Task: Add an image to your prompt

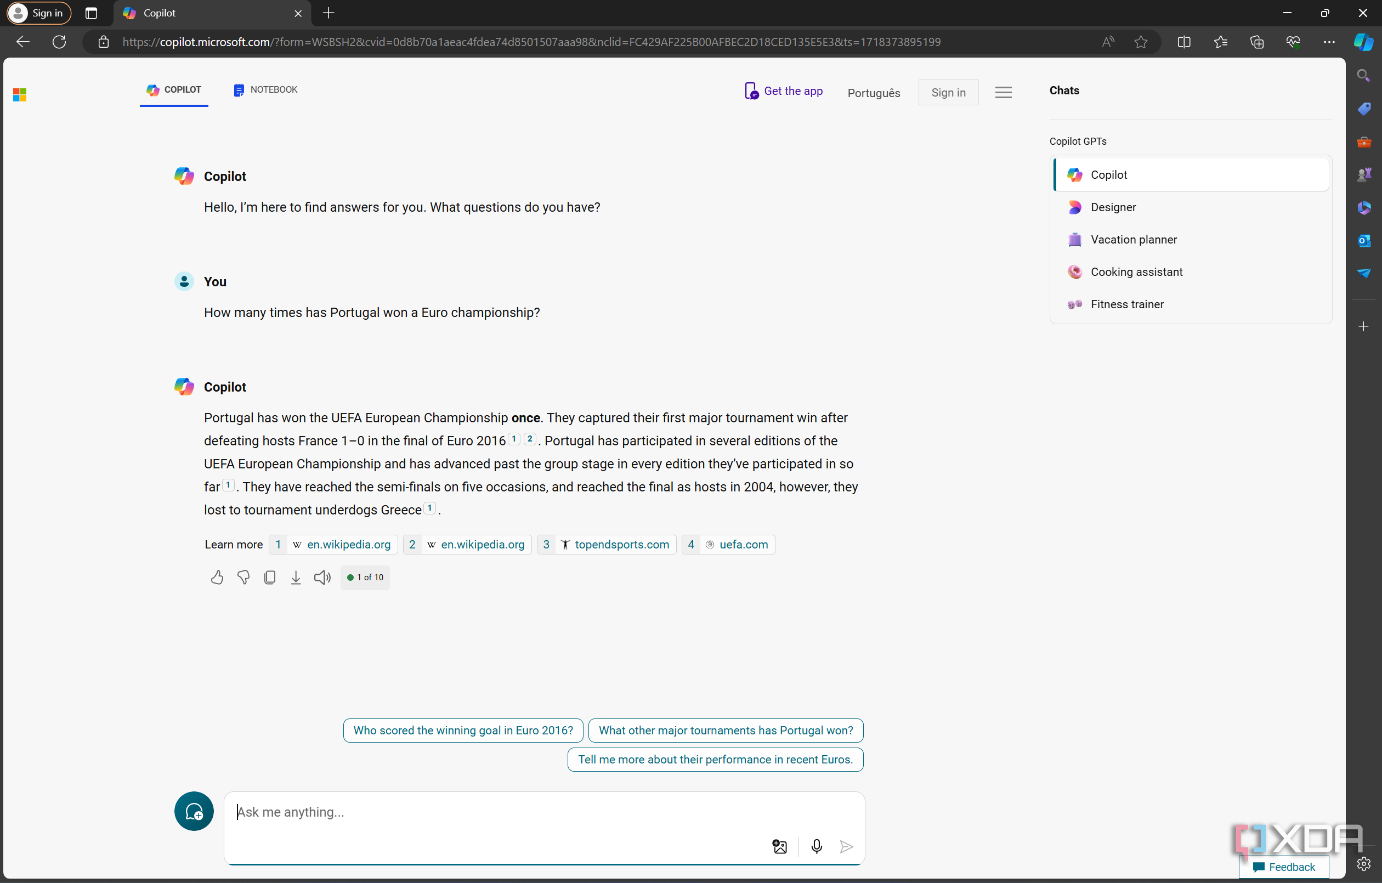Action: pyautogui.click(x=779, y=846)
